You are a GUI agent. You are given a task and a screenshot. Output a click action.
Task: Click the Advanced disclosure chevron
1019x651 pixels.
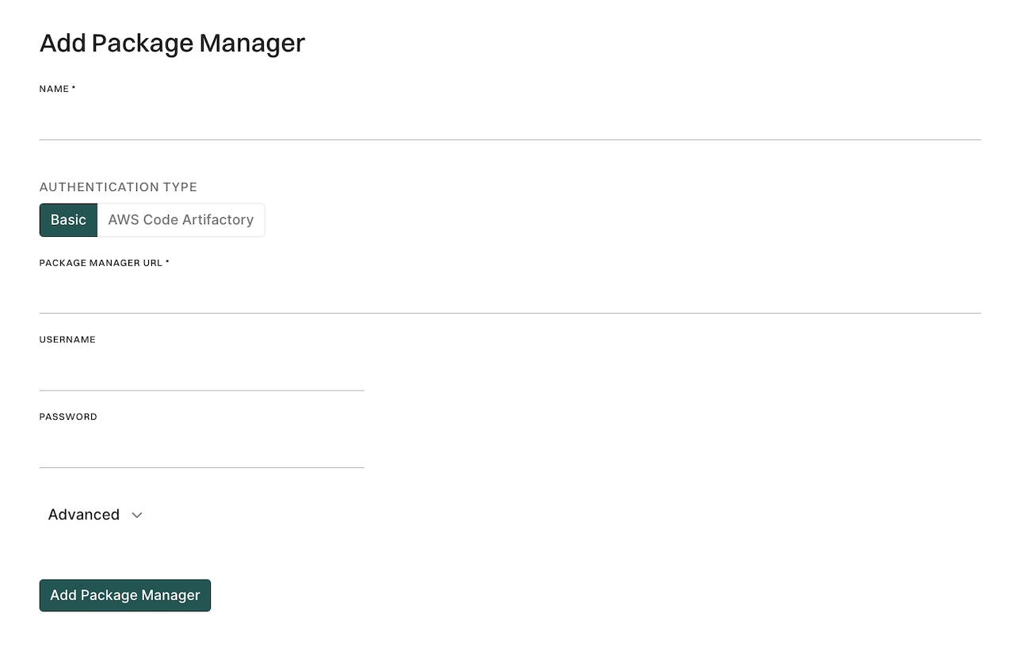pyautogui.click(x=135, y=515)
